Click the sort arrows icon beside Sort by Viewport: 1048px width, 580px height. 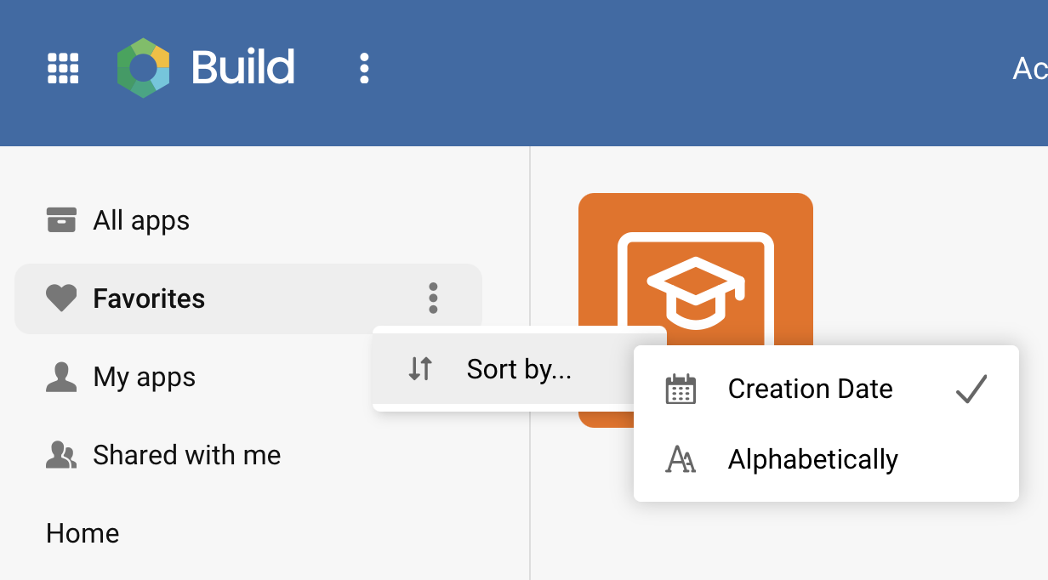click(419, 369)
